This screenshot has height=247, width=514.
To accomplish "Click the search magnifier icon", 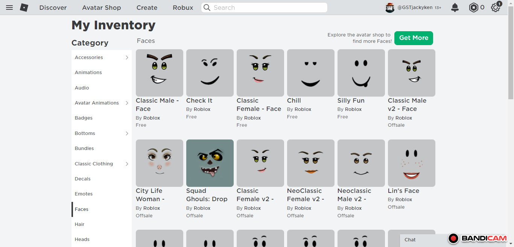I will [207, 8].
